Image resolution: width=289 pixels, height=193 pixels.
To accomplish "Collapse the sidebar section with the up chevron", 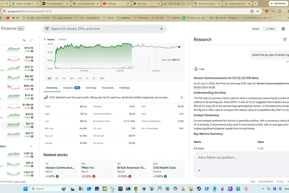I will pos(31,146).
